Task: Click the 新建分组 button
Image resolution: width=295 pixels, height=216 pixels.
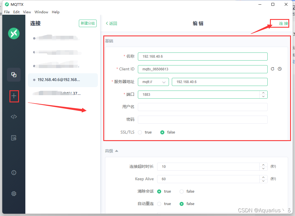Action: click(88, 23)
